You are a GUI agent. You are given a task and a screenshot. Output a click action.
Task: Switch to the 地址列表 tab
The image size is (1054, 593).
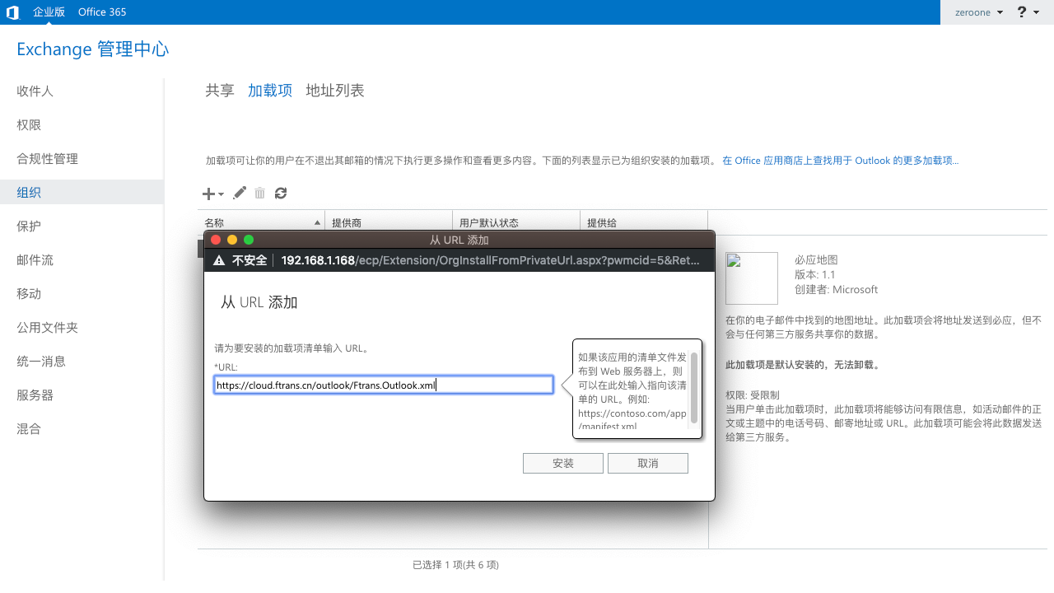pyautogui.click(x=334, y=91)
